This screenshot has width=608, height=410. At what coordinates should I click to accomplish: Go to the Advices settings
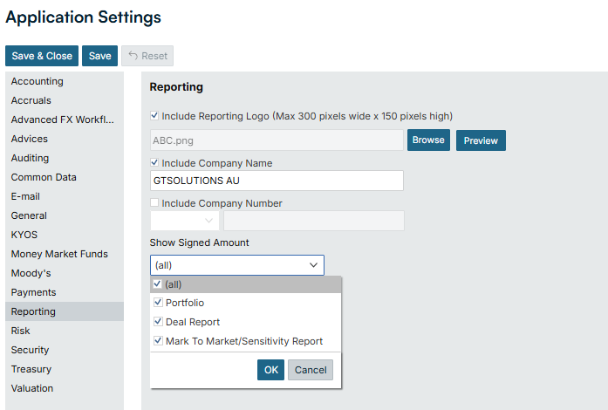[65, 139]
